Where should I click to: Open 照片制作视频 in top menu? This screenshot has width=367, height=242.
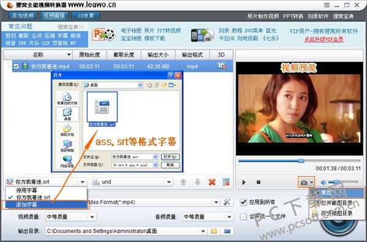(x=263, y=16)
